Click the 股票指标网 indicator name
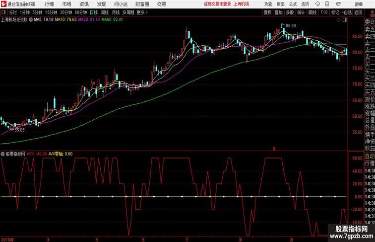Viewport: 375px width, 242px height. pos(15,154)
